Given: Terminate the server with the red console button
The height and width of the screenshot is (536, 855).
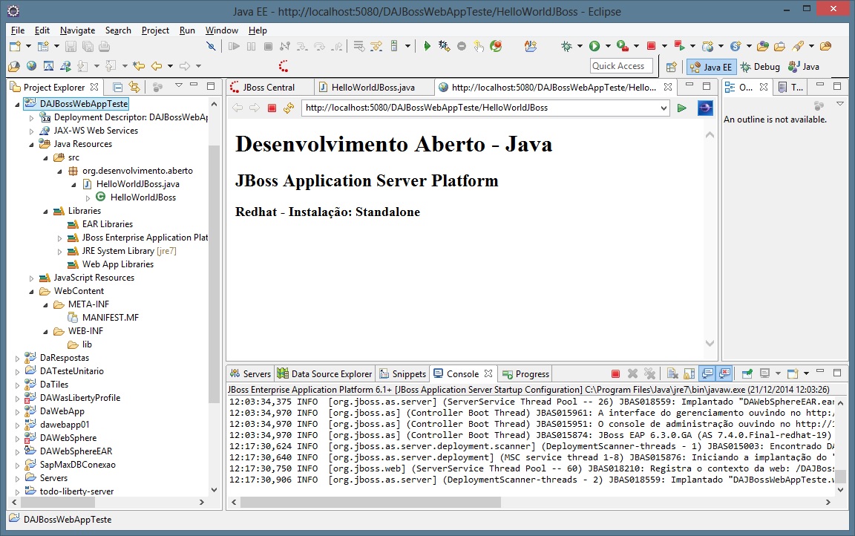Looking at the screenshot, I should click(x=615, y=374).
